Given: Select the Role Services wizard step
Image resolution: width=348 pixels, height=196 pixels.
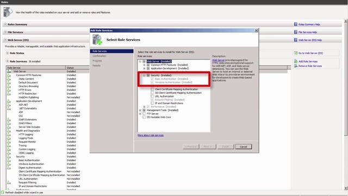Looking at the screenshot, I should 111,51.
